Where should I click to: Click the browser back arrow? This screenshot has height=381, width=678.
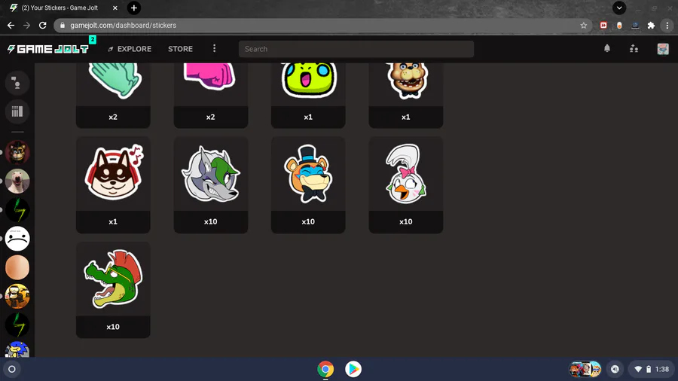pos(11,26)
